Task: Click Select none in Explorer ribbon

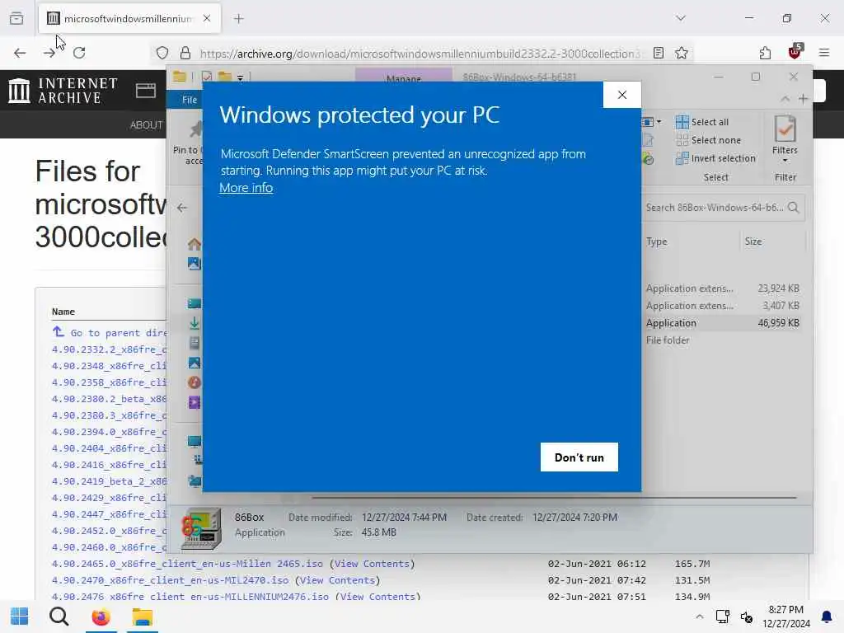Action: tap(708, 140)
